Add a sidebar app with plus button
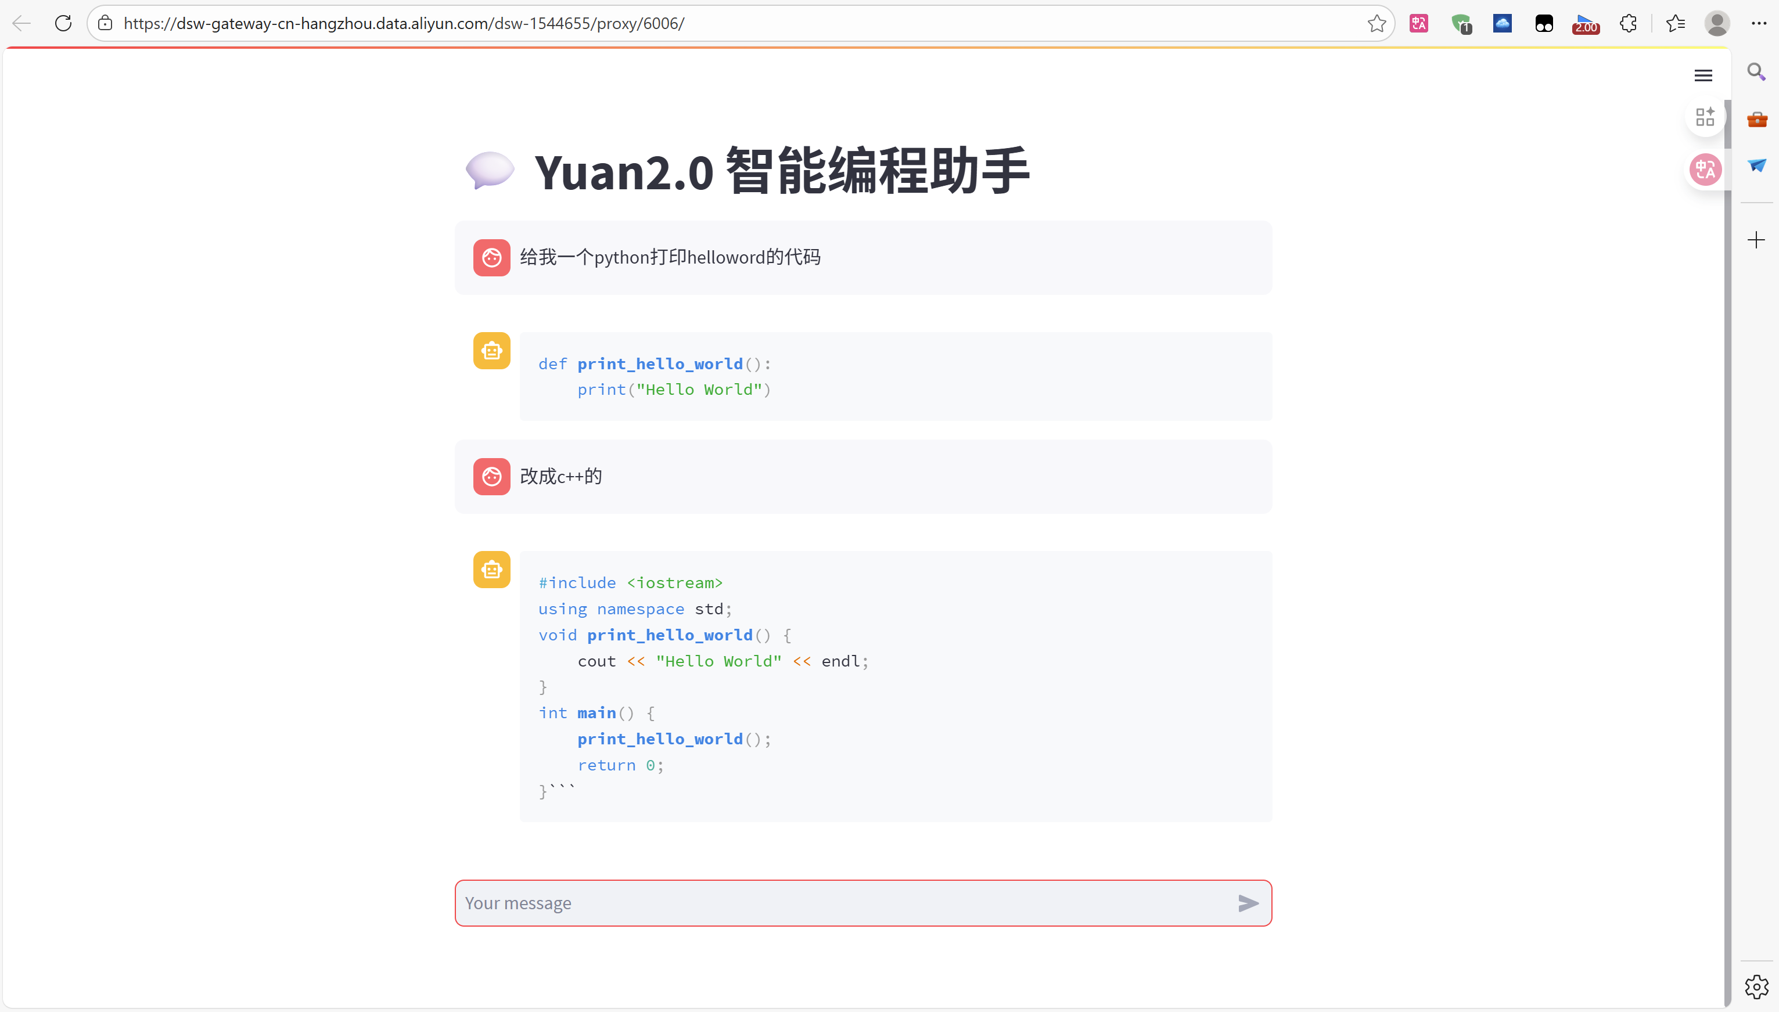The image size is (1779, 1012). pyautogui.click(x=1756, y=240)
